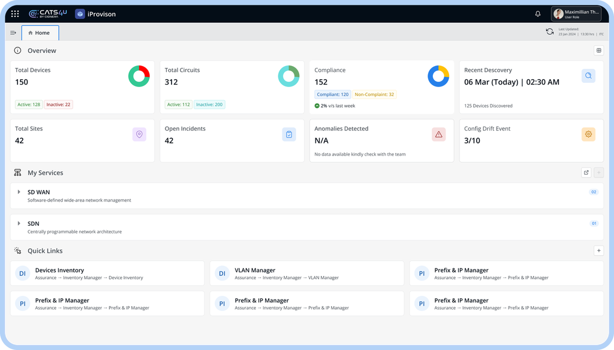The height and width of the screenshot is (350, 614).
Task: Open Overview grid layout button
Action: (598, 50)
